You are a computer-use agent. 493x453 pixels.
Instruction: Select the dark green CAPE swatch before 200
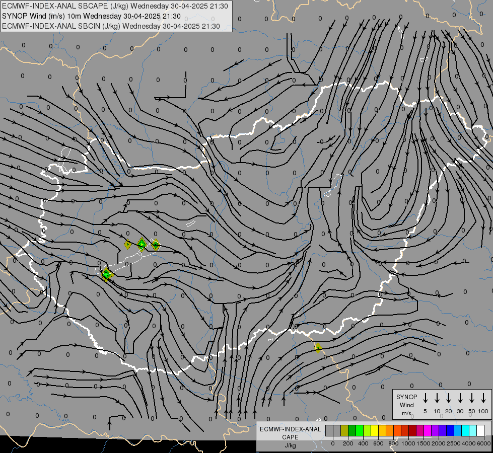tap(352, 430)
